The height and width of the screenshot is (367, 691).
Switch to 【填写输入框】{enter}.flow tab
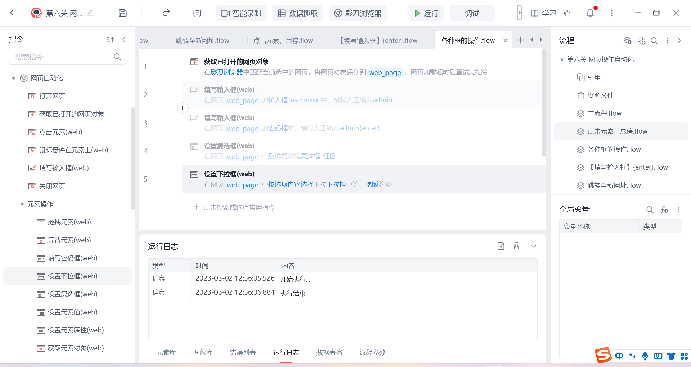[378, 40]
